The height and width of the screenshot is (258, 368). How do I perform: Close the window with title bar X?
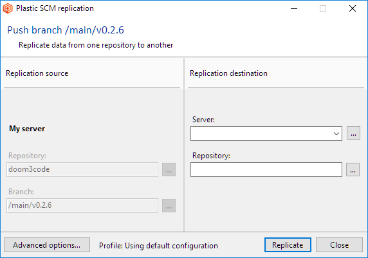click(x=353, y=9)
